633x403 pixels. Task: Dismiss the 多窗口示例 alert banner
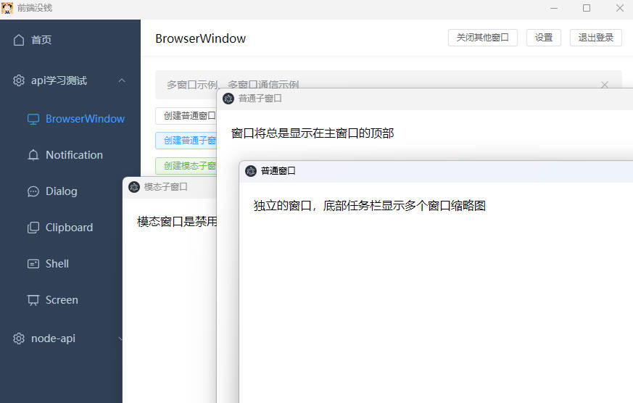click(604, 85)
